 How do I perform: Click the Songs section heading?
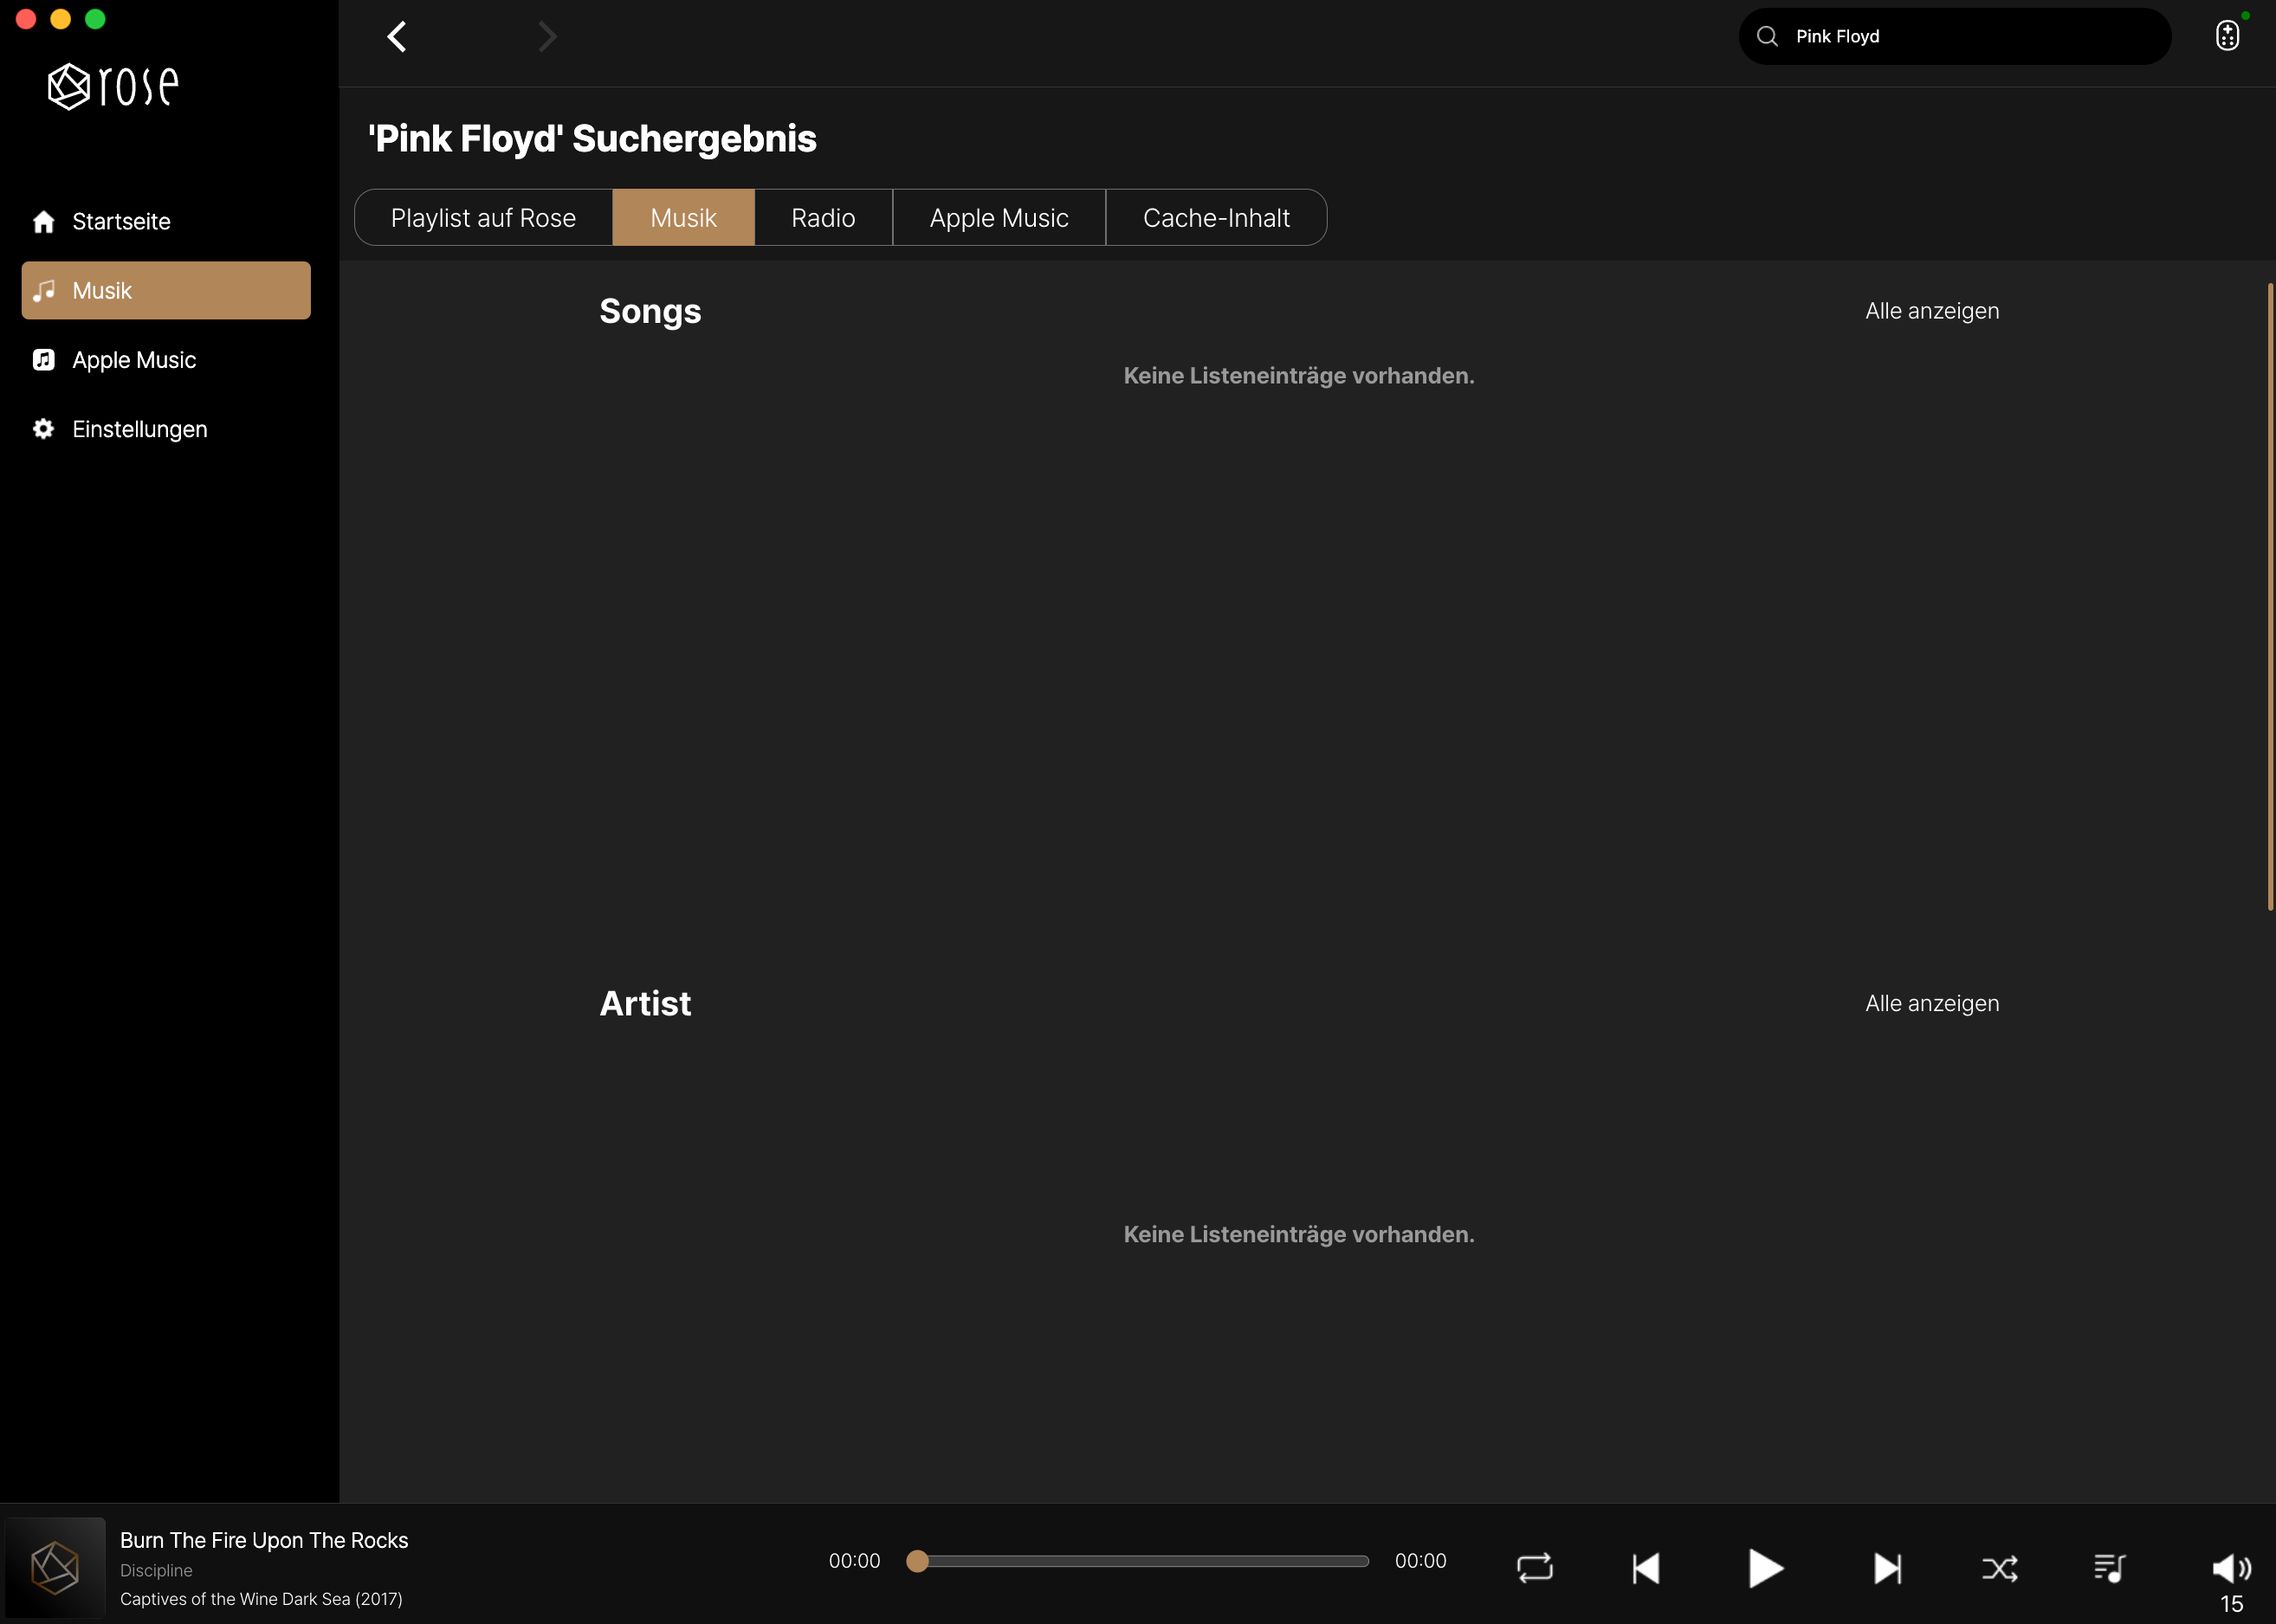coord(650,311)
